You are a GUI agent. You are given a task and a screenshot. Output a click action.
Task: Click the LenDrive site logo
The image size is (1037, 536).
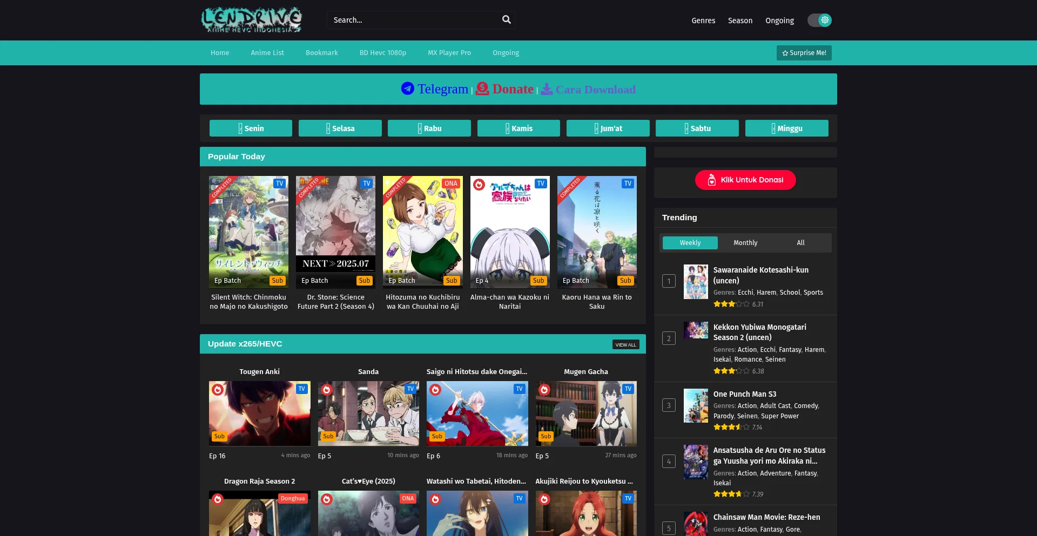coord(251,20)
